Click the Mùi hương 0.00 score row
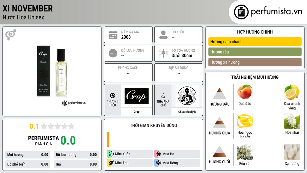 point(28,155)
